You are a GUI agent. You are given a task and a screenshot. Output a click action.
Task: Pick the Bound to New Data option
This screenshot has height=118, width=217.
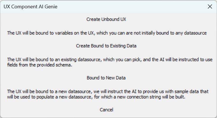(x=106, y=78)
